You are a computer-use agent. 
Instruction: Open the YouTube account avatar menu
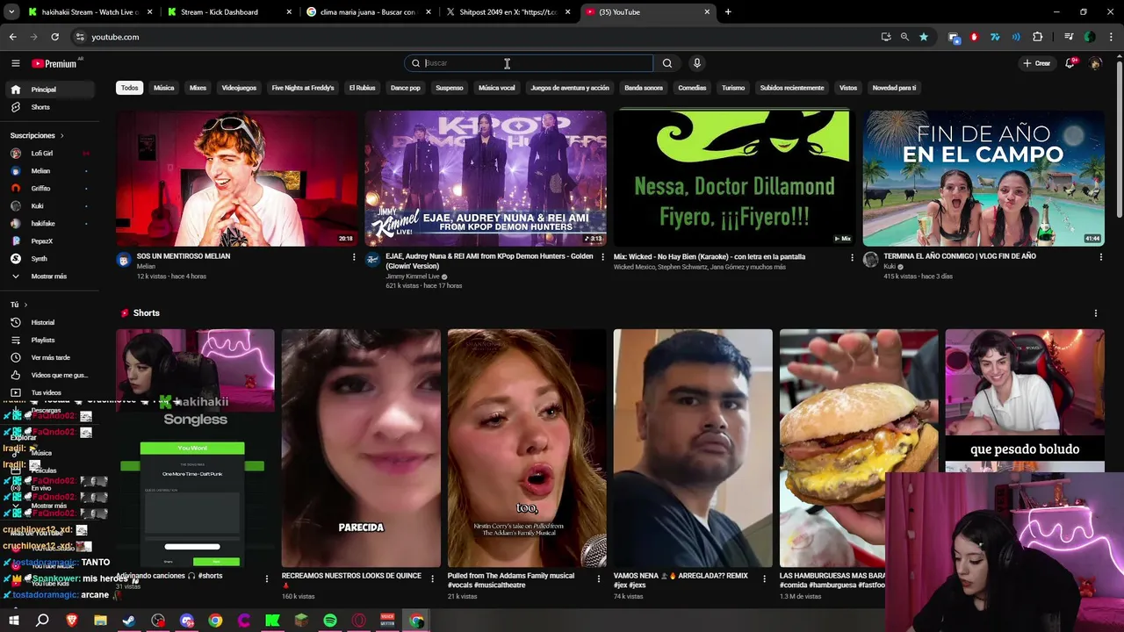point(1095,63)
